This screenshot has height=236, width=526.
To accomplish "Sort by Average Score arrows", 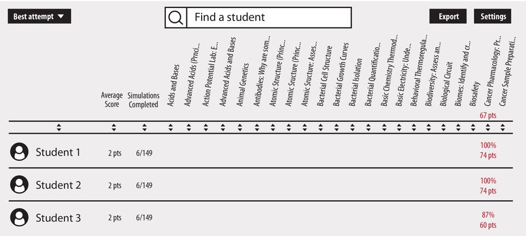I will (114, 128).
